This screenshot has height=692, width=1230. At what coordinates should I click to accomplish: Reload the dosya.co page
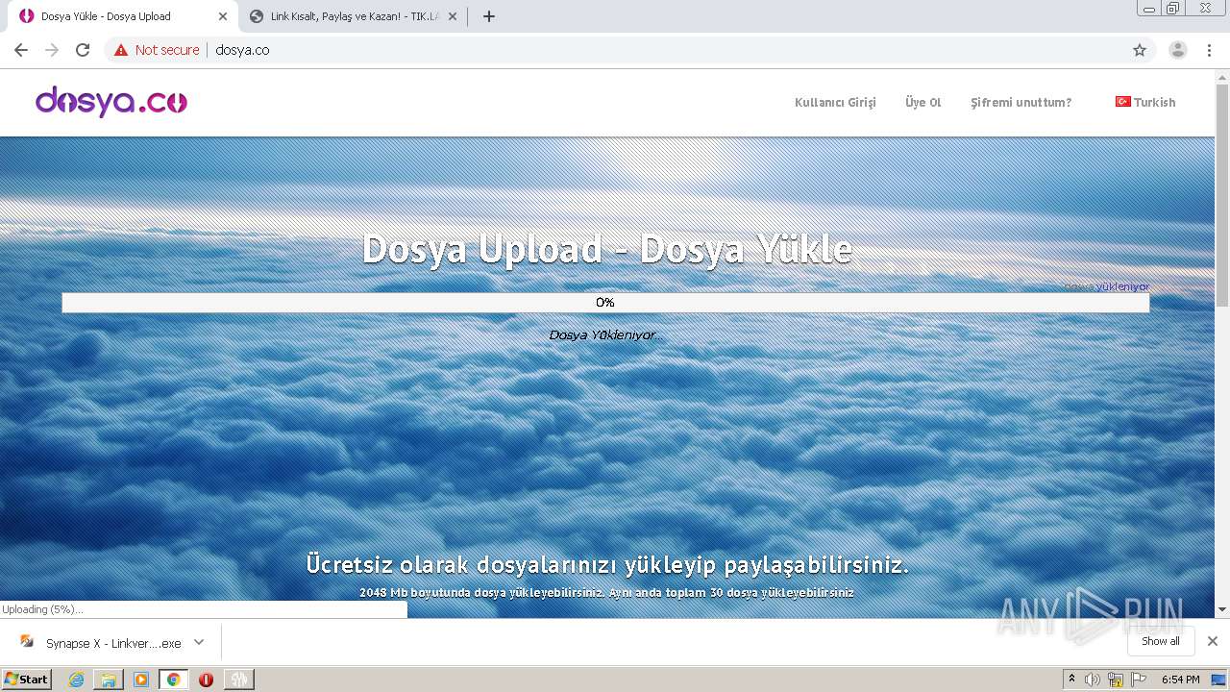point(83,50)
